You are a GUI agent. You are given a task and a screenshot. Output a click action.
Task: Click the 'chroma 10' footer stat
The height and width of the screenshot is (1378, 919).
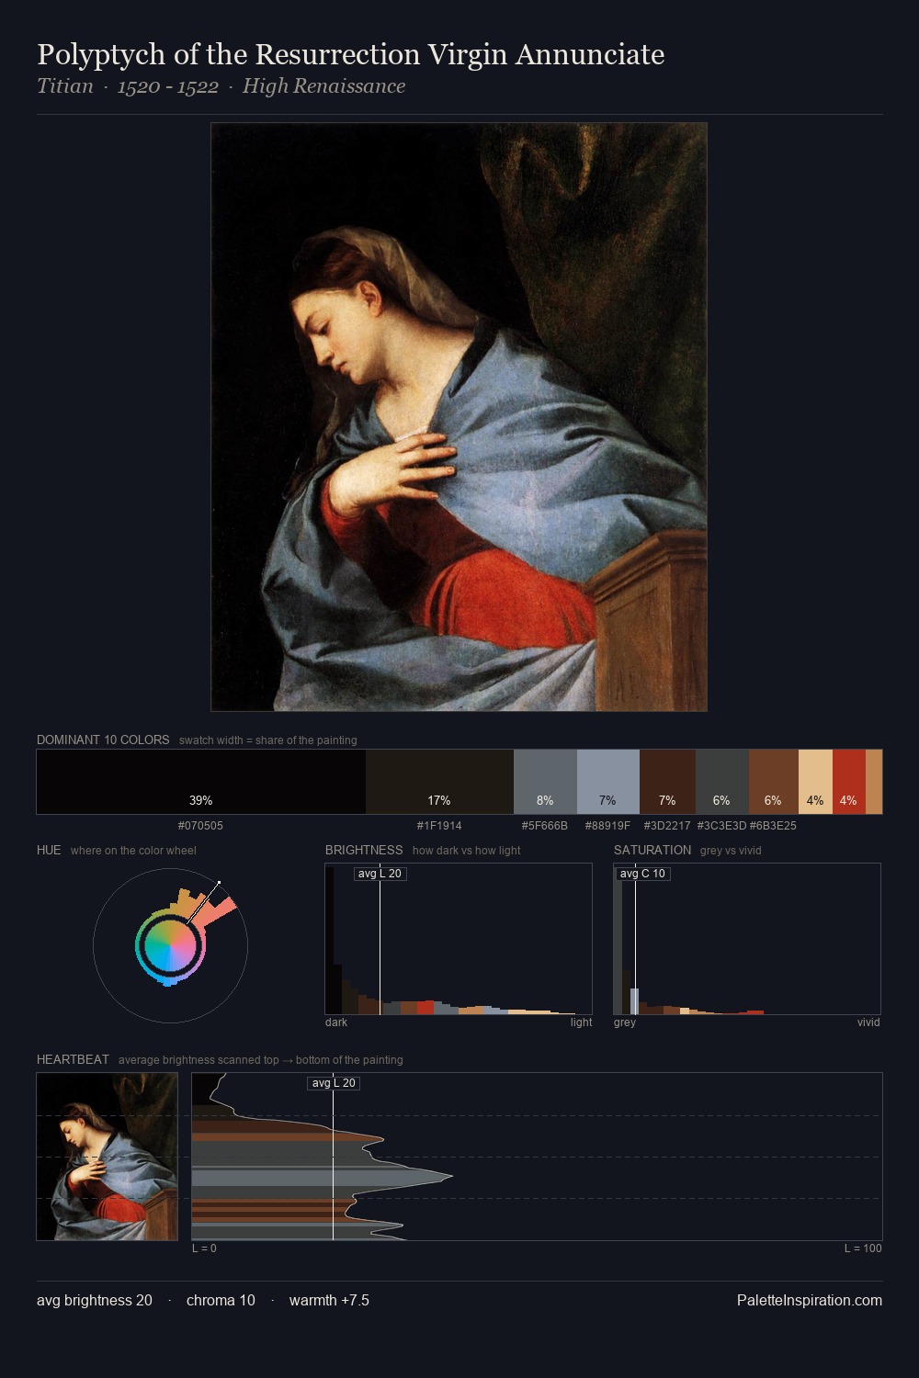[x=221, y=1300]
